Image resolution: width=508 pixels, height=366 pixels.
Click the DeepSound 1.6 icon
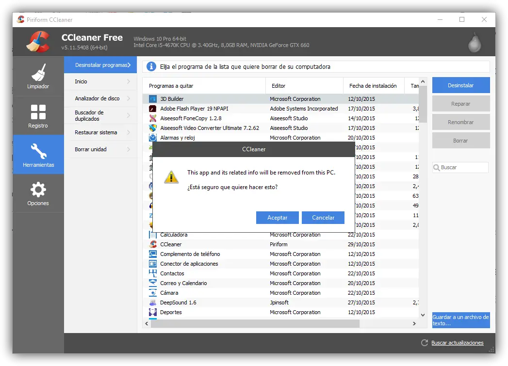(x=153, y=302)
